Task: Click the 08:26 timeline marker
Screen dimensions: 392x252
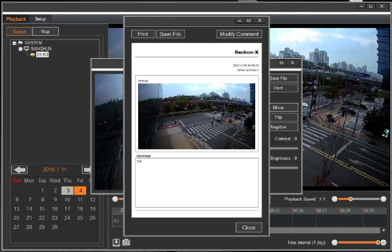Action: point(298,211)
